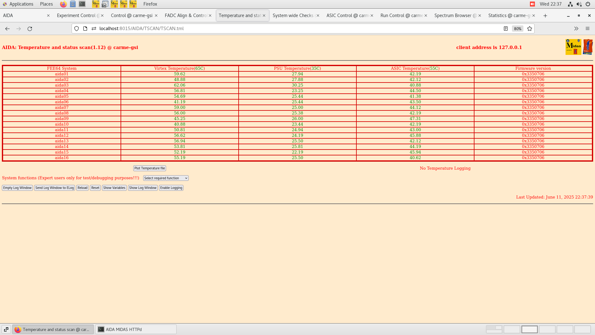
Task: Click Send Log Window to ELog
Action: (x=55, y=188)
